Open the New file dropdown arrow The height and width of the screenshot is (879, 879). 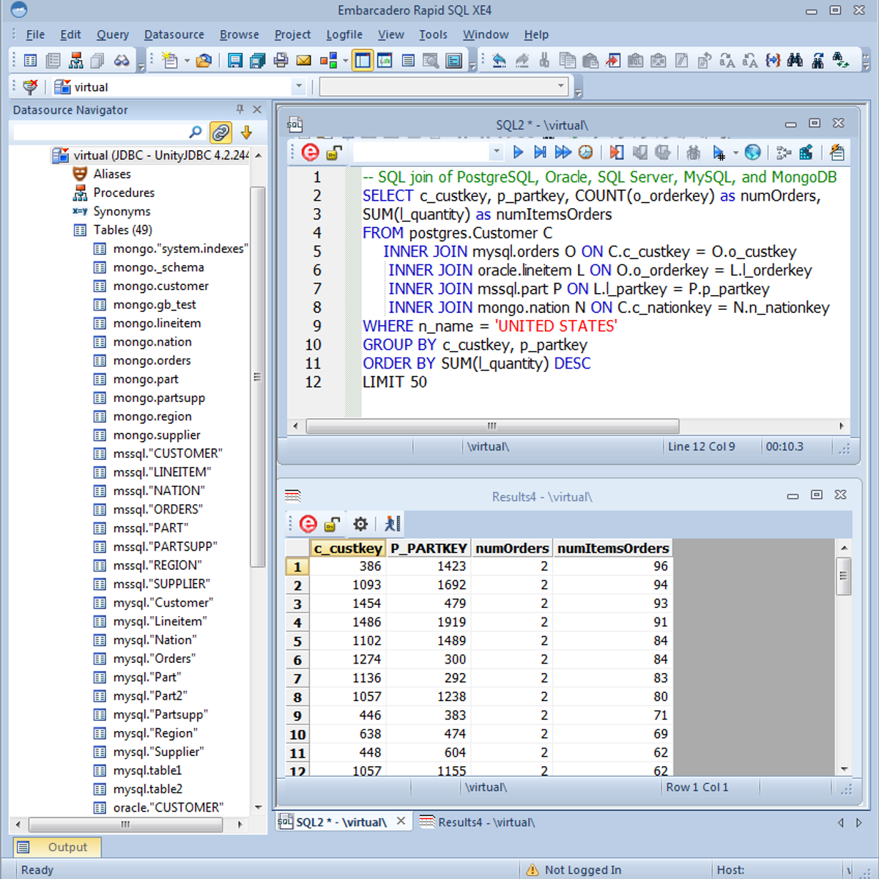tap(187, 60)
